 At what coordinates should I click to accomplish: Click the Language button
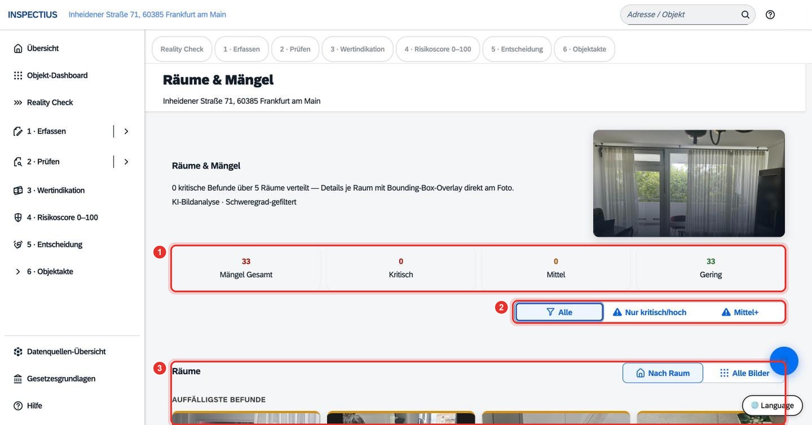[773, 405]
